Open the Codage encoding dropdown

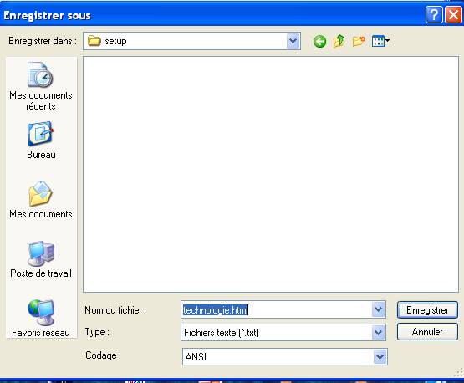click(380, 356)
